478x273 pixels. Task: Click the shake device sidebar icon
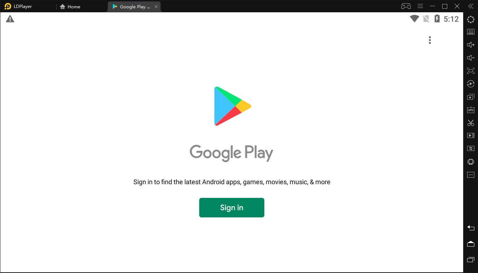[470, 162]
